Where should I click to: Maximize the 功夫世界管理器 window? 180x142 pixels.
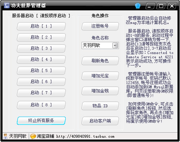coord(161,6)
